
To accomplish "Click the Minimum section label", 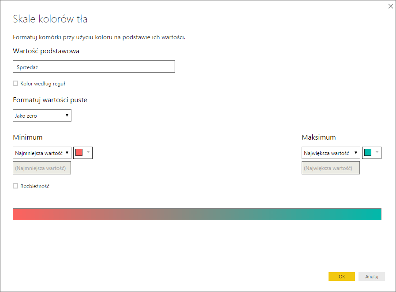I will (x=28, y=137).
